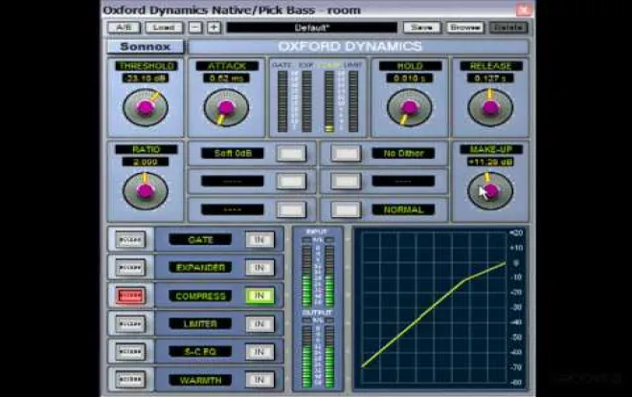This screenshot has width=632, height=397.
Task: Toggle the middle-right unlabeled option button
Action: [x=346, y=182]
